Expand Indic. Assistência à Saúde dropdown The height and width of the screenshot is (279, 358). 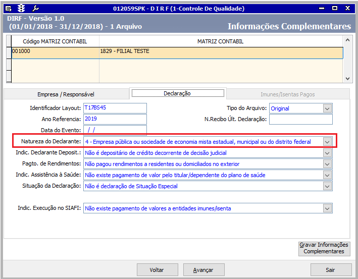click(327, 175)
